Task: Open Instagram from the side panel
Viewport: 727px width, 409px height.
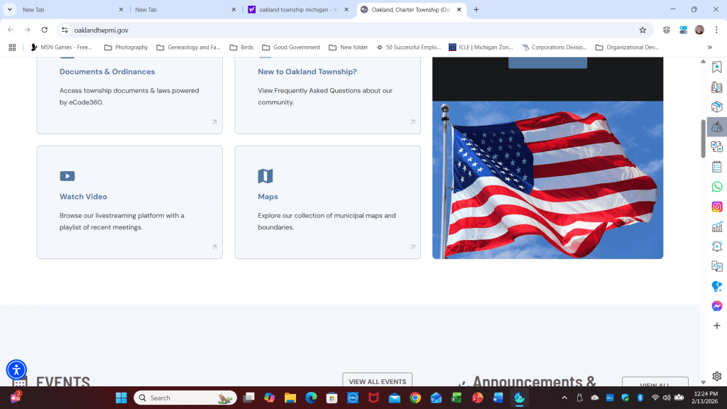Action: coord(717,207)
